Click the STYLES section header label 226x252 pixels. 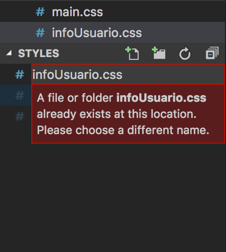(38, 53)
